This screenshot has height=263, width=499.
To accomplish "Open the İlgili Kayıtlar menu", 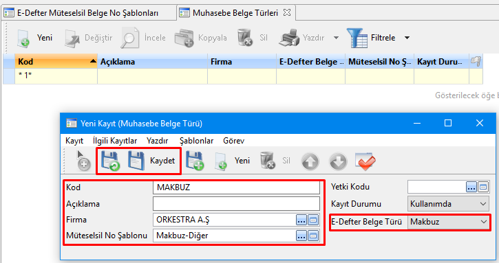I will [x=115, y=141].
